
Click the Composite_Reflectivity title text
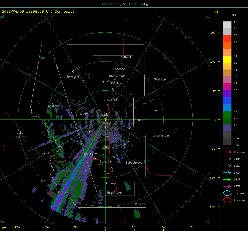pos(124,4)
